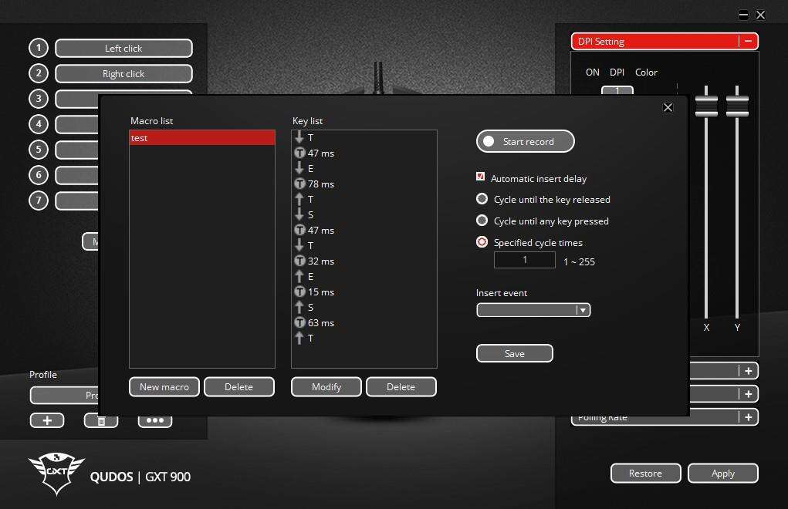Select Cycle until the key released

click(x=482, y=199)
